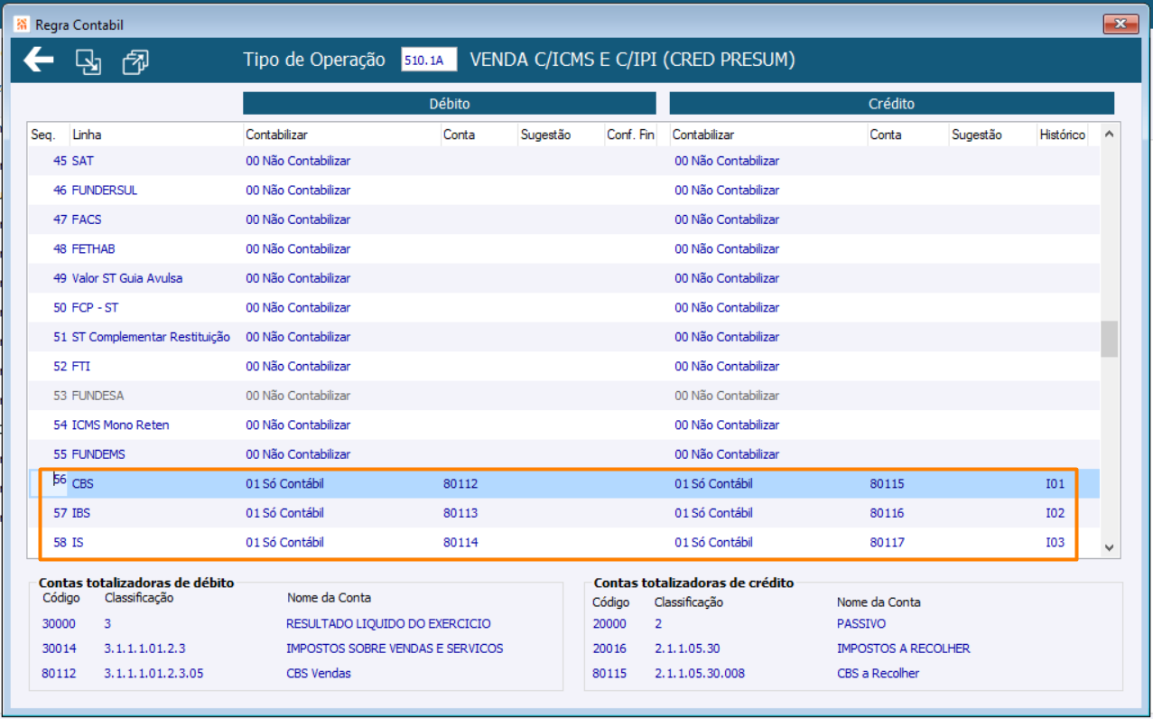Image resolution: width=1153 pixels, height=719 pixels.
Task: Click credit account 80117 in IS row
Action: (887, 543)
